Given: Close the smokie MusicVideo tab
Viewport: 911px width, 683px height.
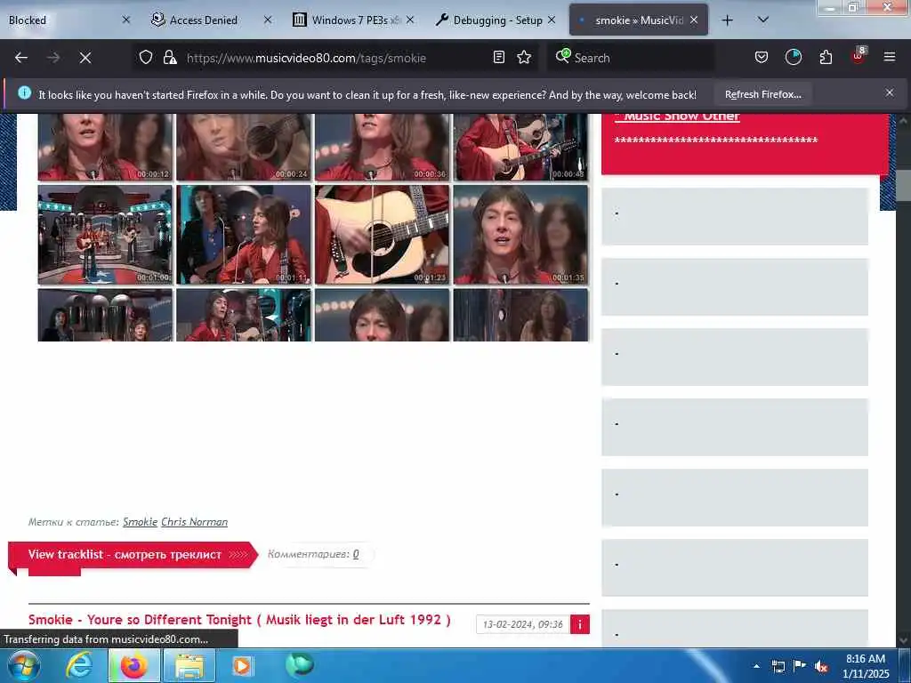Looking at the screenshot, I should tap(694, 20).
